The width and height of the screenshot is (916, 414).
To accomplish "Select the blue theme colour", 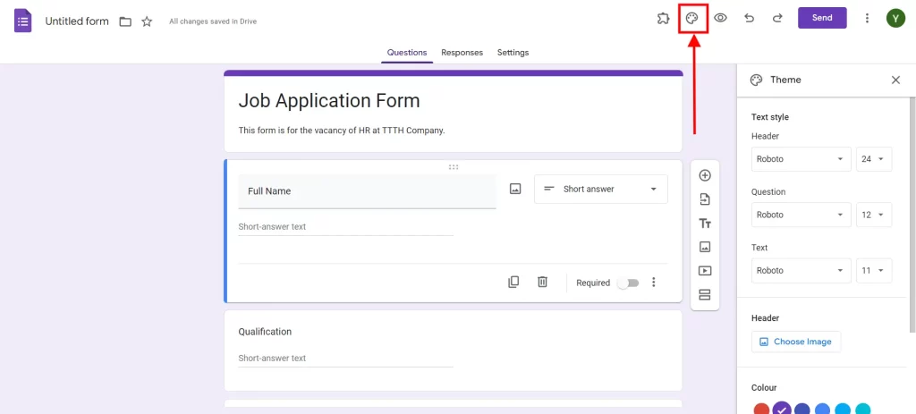I will 823,410.
